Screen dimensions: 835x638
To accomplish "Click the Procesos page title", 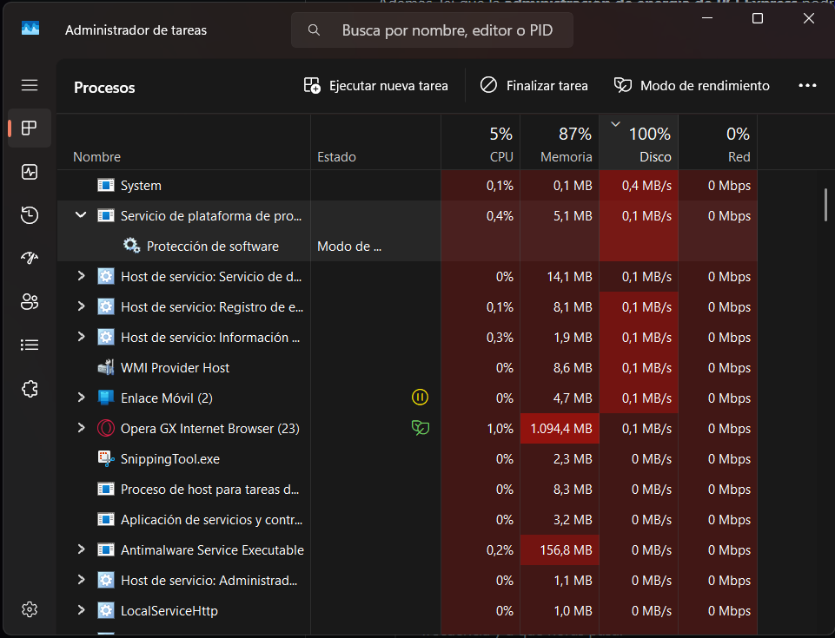I will 104,88.
